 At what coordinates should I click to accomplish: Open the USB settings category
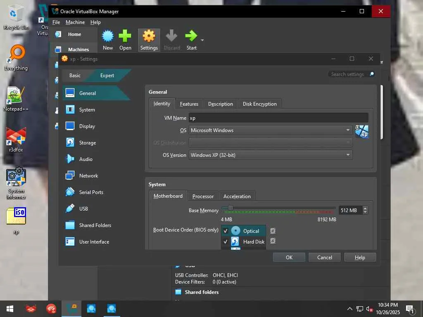[x=83, y=208]
